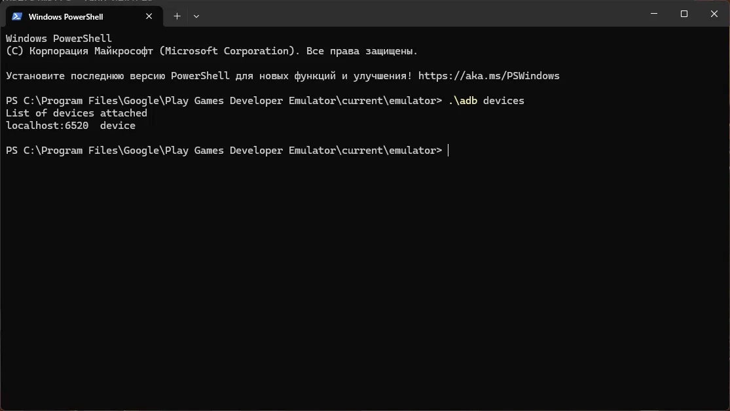Screen dimensions: 730x411
Task: Expand the new tab profile dropdown chevron
Action: pyautogui.click(x=196, y=16)
